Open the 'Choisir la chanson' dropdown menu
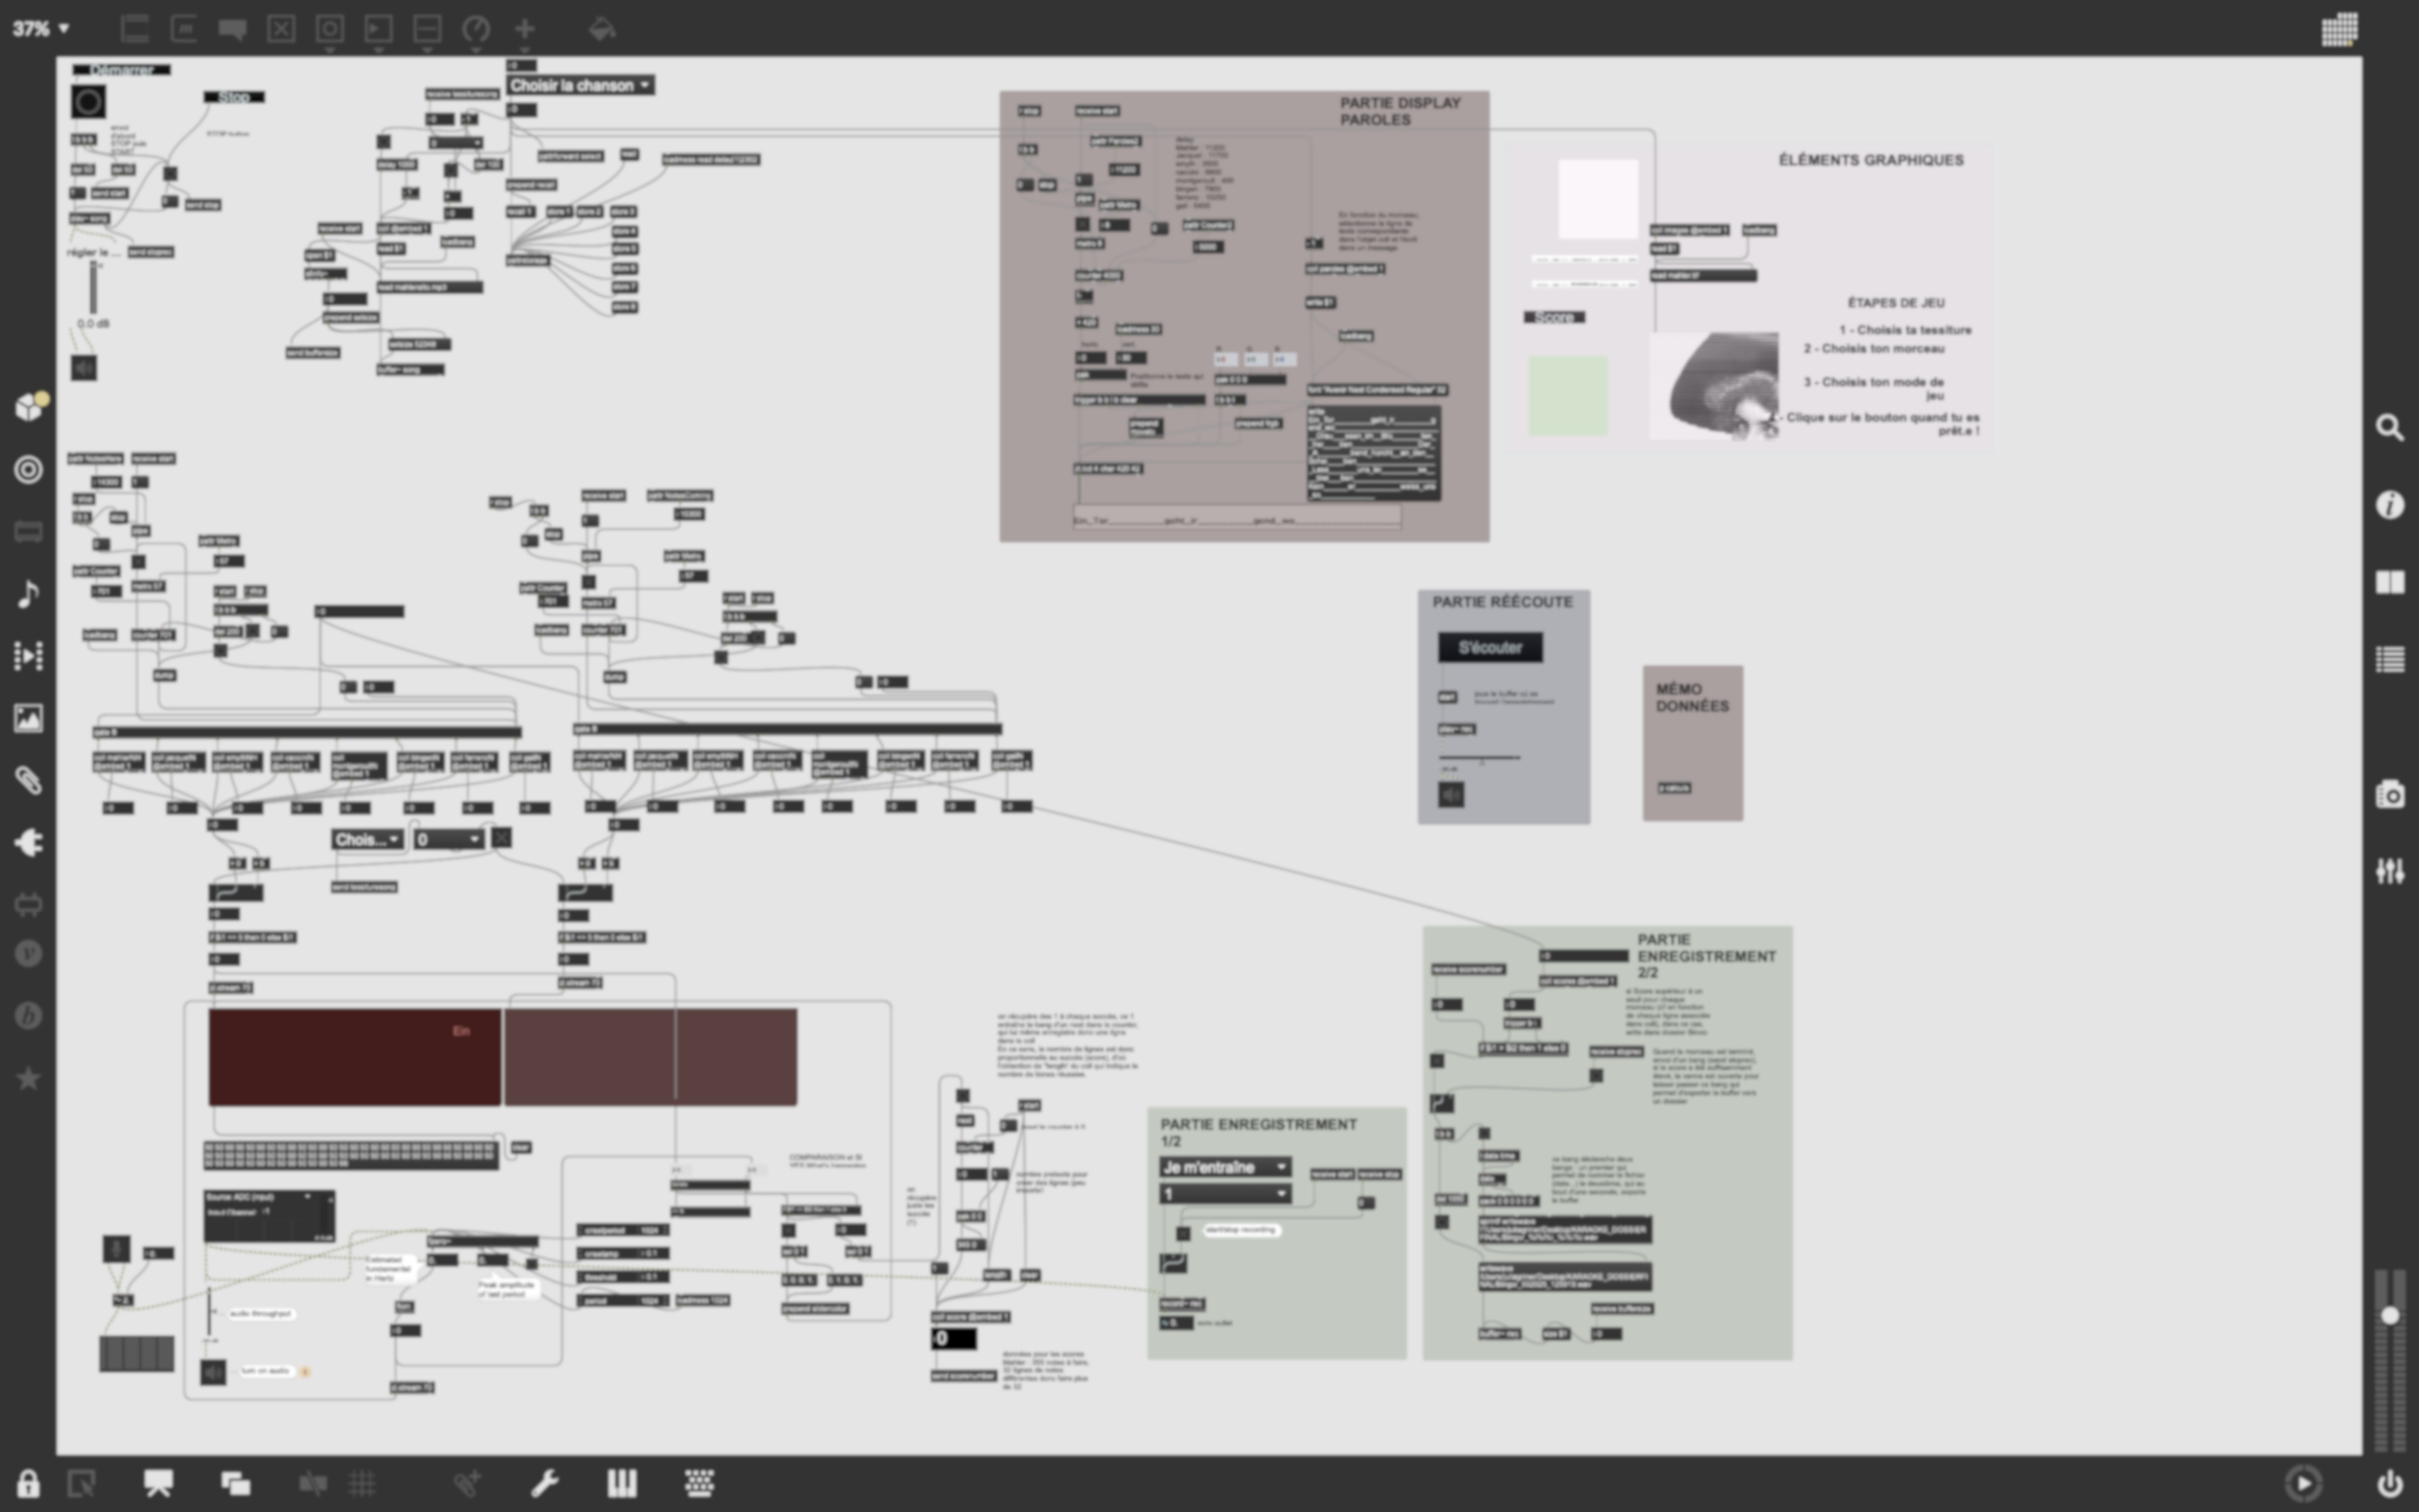The height and width of the screenshot is (1512, 2419). point(580,86)
